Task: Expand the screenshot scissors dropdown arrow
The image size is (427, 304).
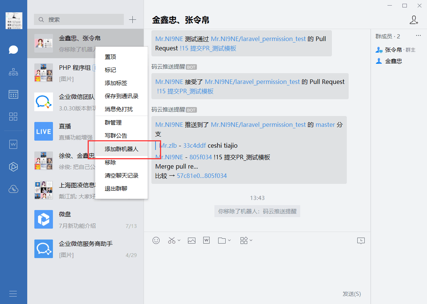Action: coord(179,241)
